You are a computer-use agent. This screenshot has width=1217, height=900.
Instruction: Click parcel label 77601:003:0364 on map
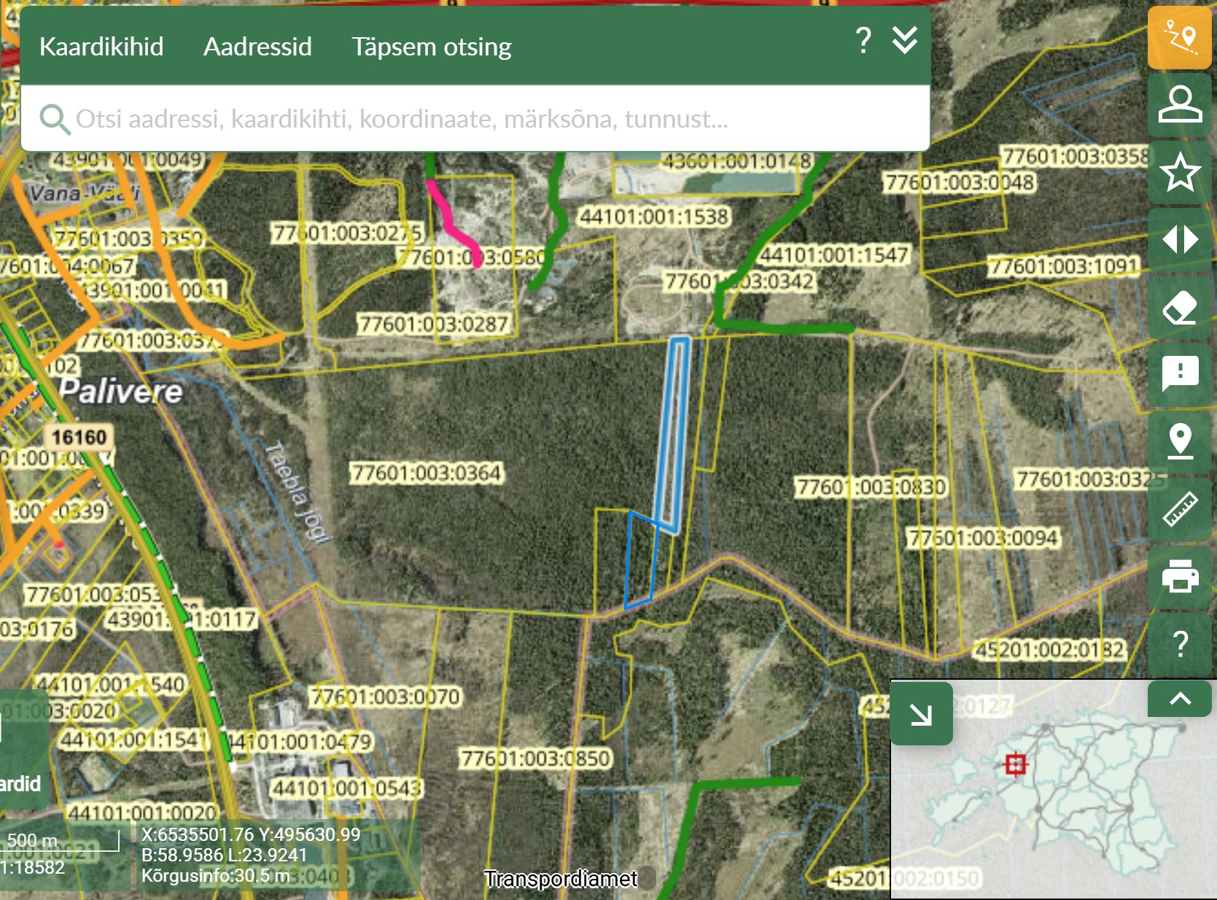tap(427, 473)
